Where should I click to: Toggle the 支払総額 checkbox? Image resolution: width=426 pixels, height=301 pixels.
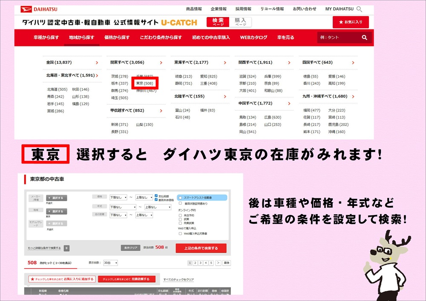(156, 195)
